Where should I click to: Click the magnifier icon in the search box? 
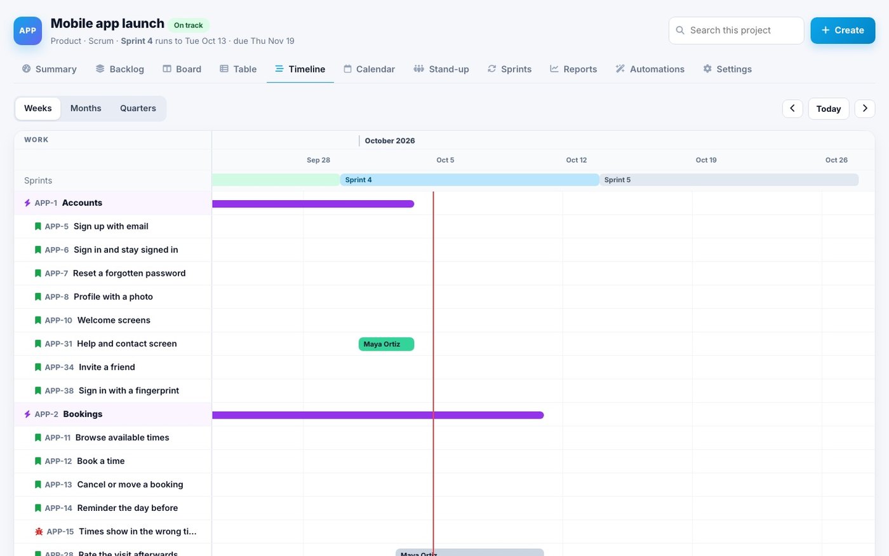click(x=680, y=31)
